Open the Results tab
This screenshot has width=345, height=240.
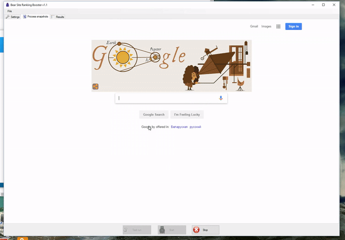pyautogui.click(x=58, y=17)
